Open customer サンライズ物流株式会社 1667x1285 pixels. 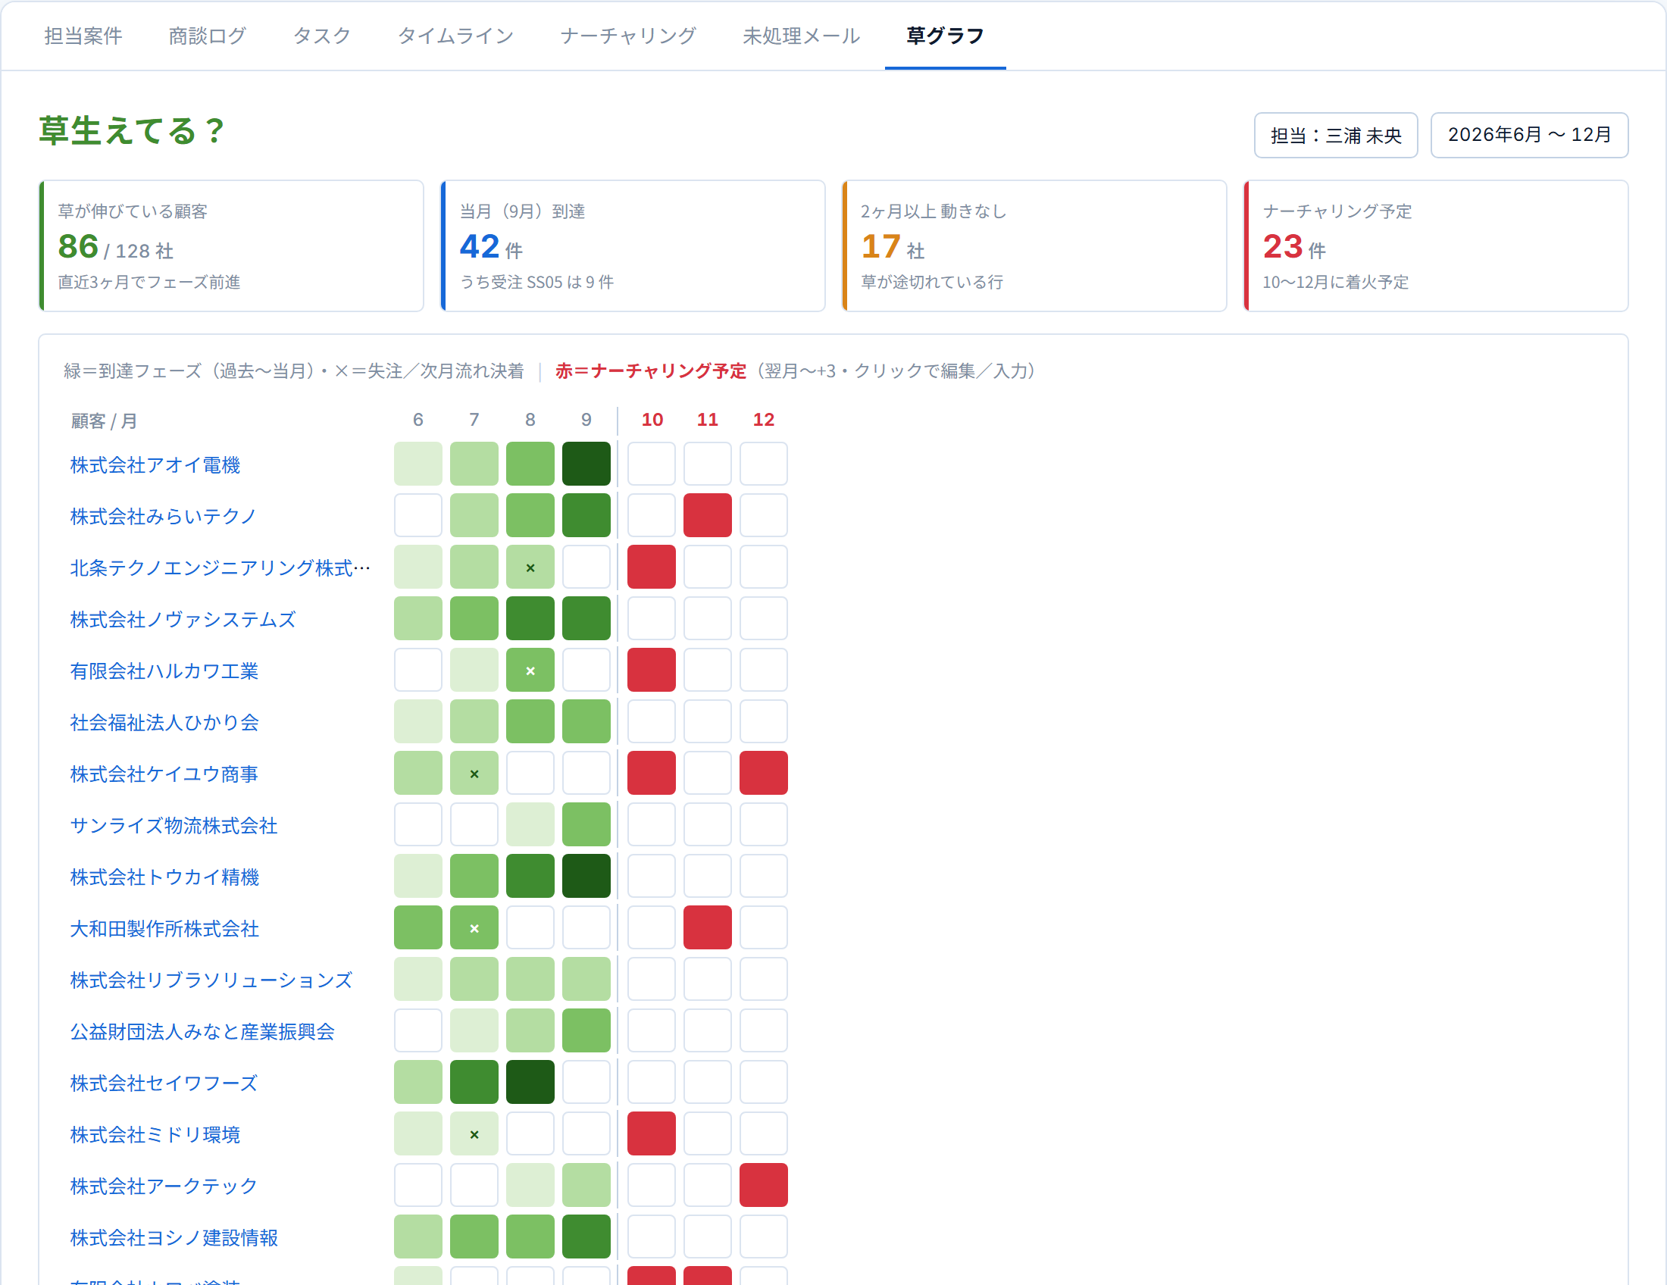coord(174,826)
